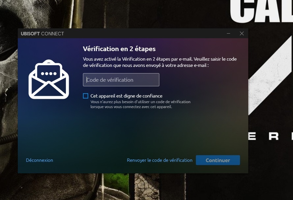Click the Continuer button
293x200 pixels.
pyautogui.click(x=218, y=160)
